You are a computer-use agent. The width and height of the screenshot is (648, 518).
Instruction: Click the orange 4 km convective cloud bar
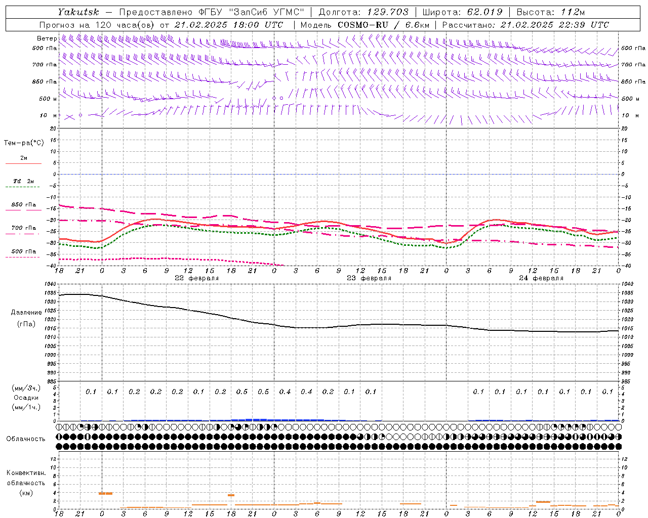click(105, 493)
